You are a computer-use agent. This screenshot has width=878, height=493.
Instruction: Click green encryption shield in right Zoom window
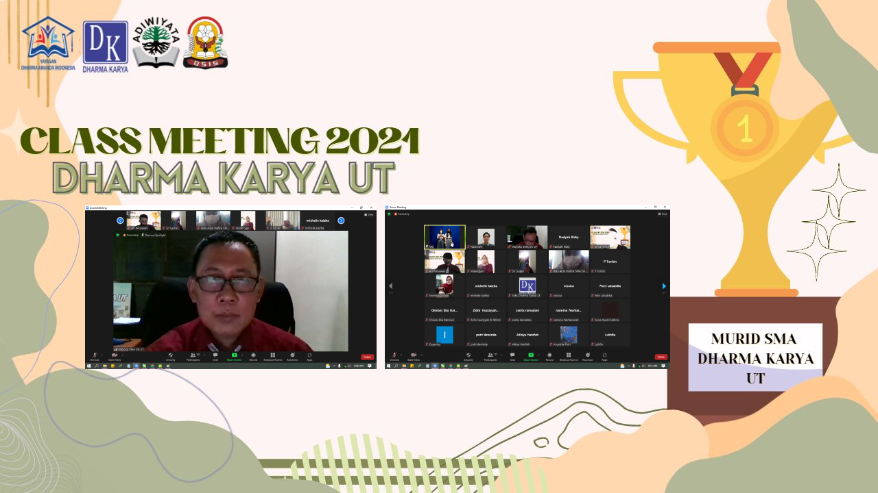389,214
